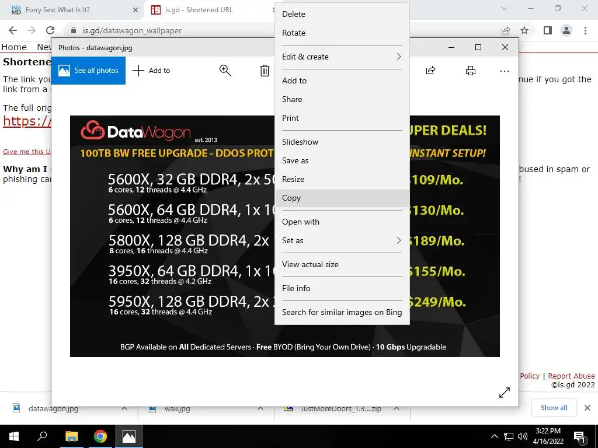Bookmark this page with the star icon
Image resolution: width=598 pixels, height=448 pixels.
[524, 30]
